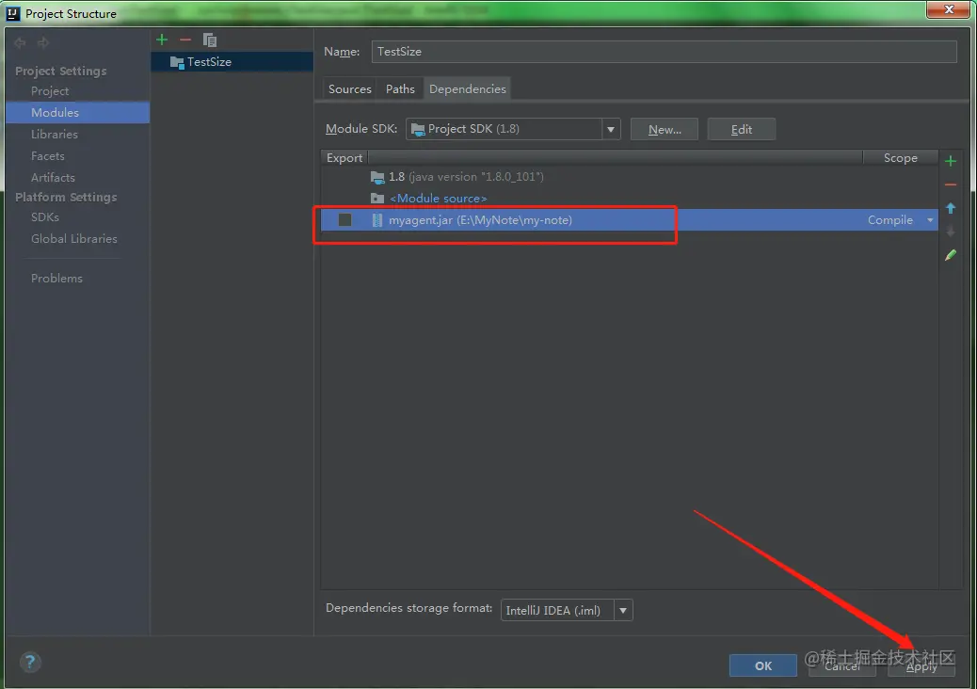977x689 pixels.
Task: Remove module using red minus icon
Action: point(185,40)
